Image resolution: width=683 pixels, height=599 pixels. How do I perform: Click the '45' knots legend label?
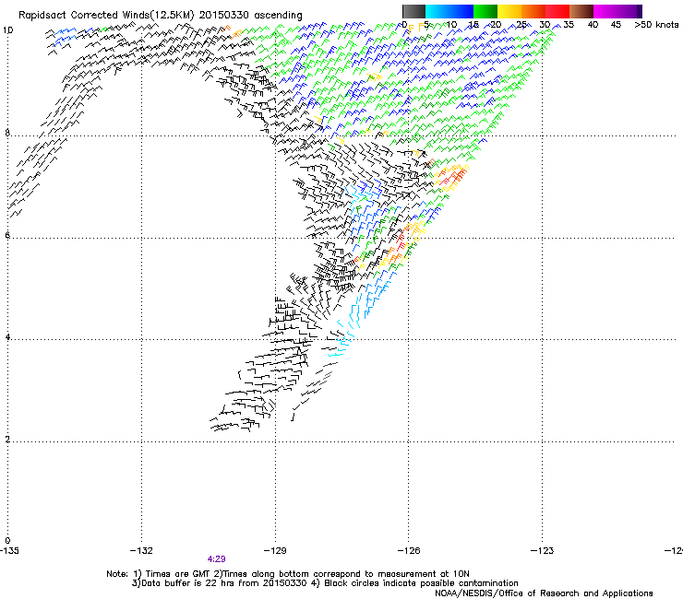[x=616, y=25]
